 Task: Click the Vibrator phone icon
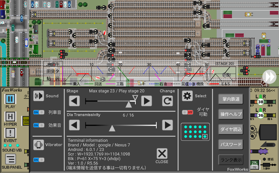click(39, 145)
